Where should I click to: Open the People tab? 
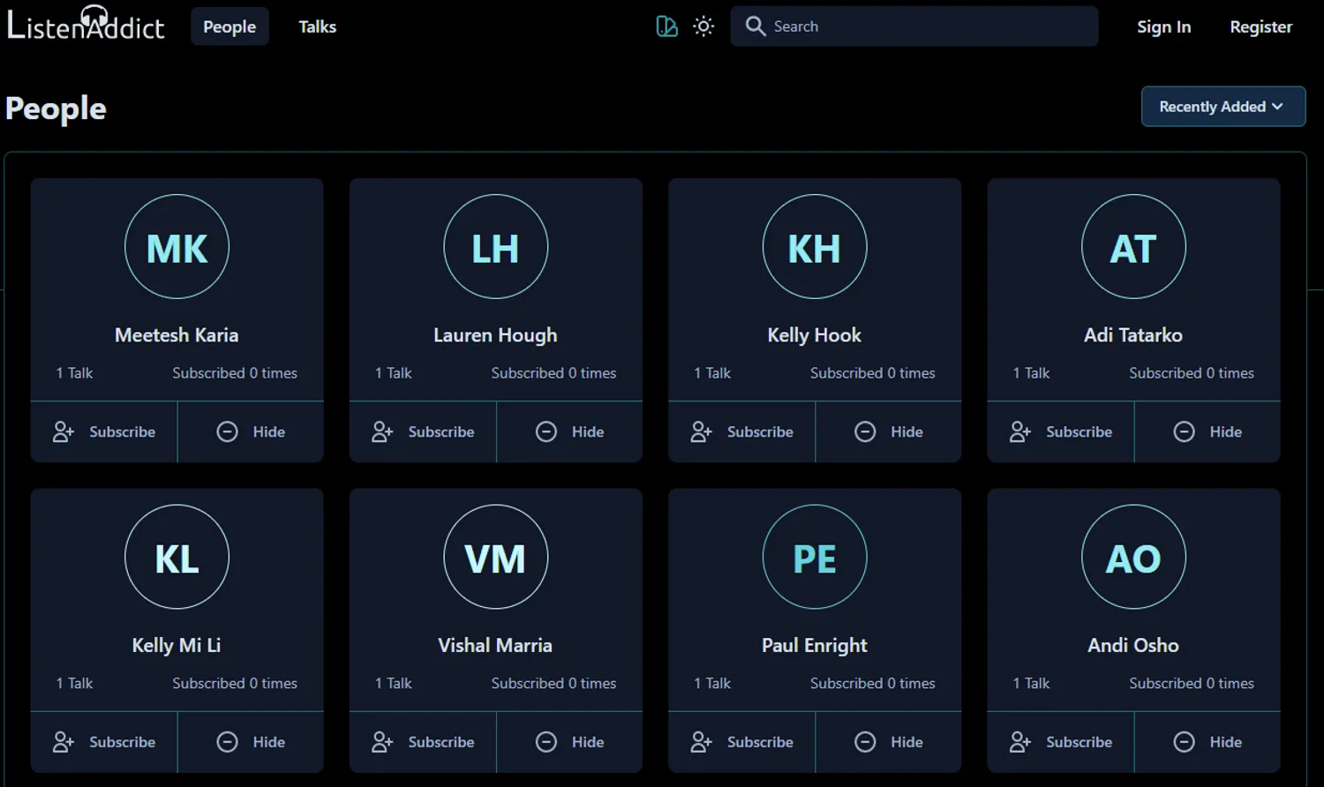229,26
